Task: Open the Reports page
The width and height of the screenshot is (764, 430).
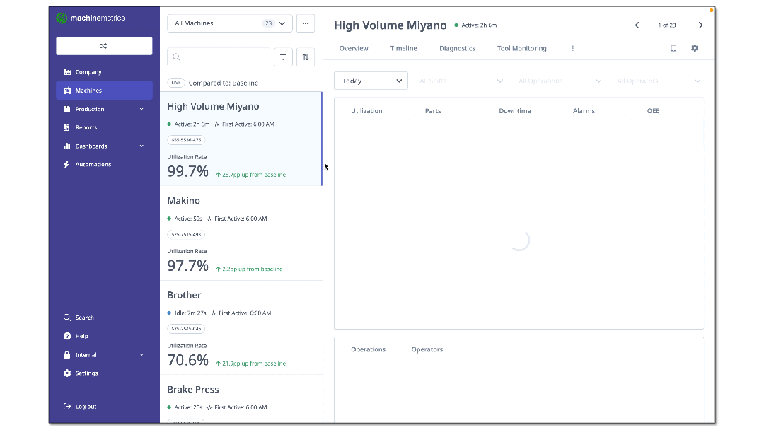Action: click(104, 127)
